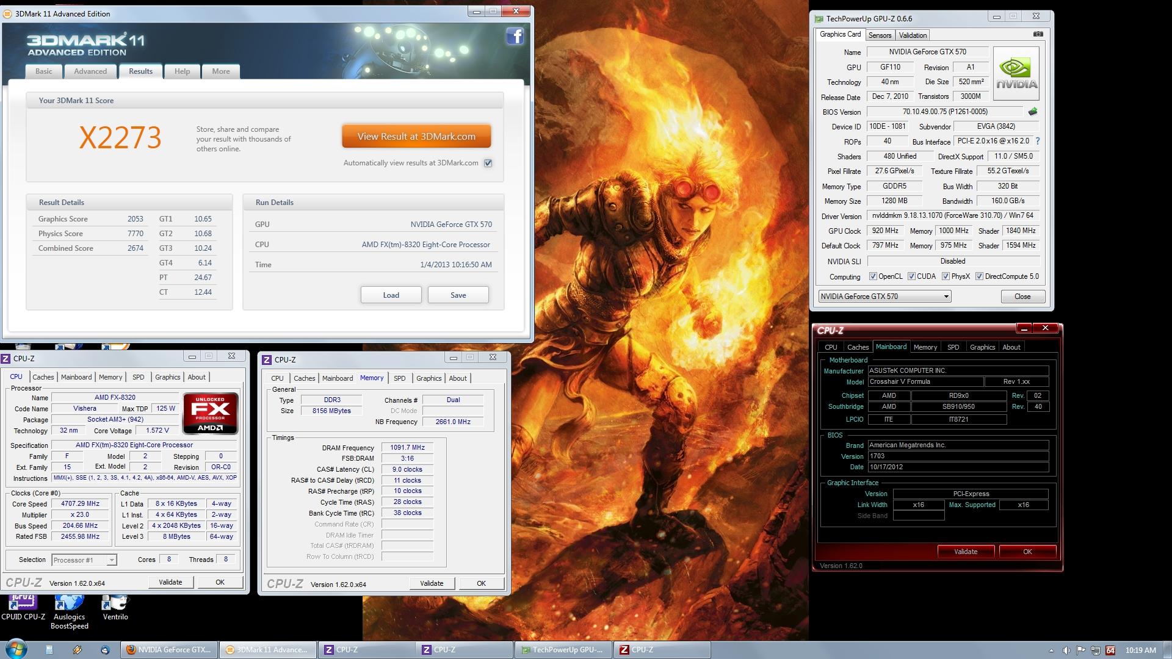Click the X2273 3DMark score
The width and height of the screenshot is (1172, 659).
point(120,138)
